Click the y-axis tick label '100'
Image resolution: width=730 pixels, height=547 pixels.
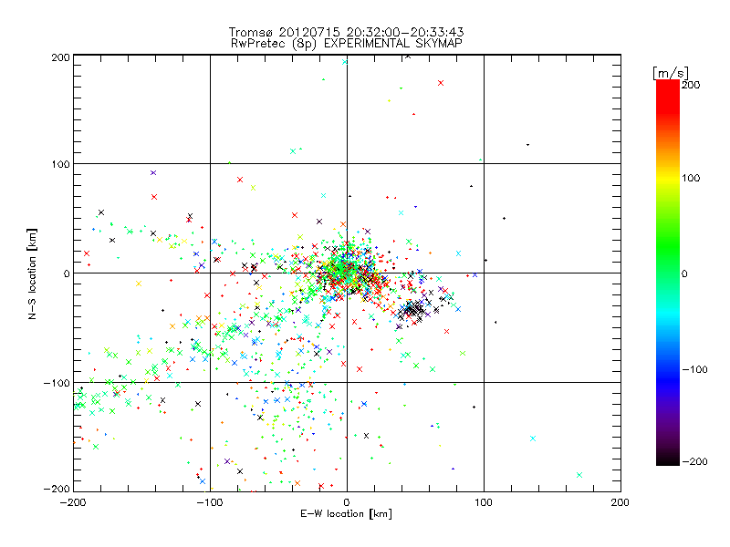click(60, 164)
